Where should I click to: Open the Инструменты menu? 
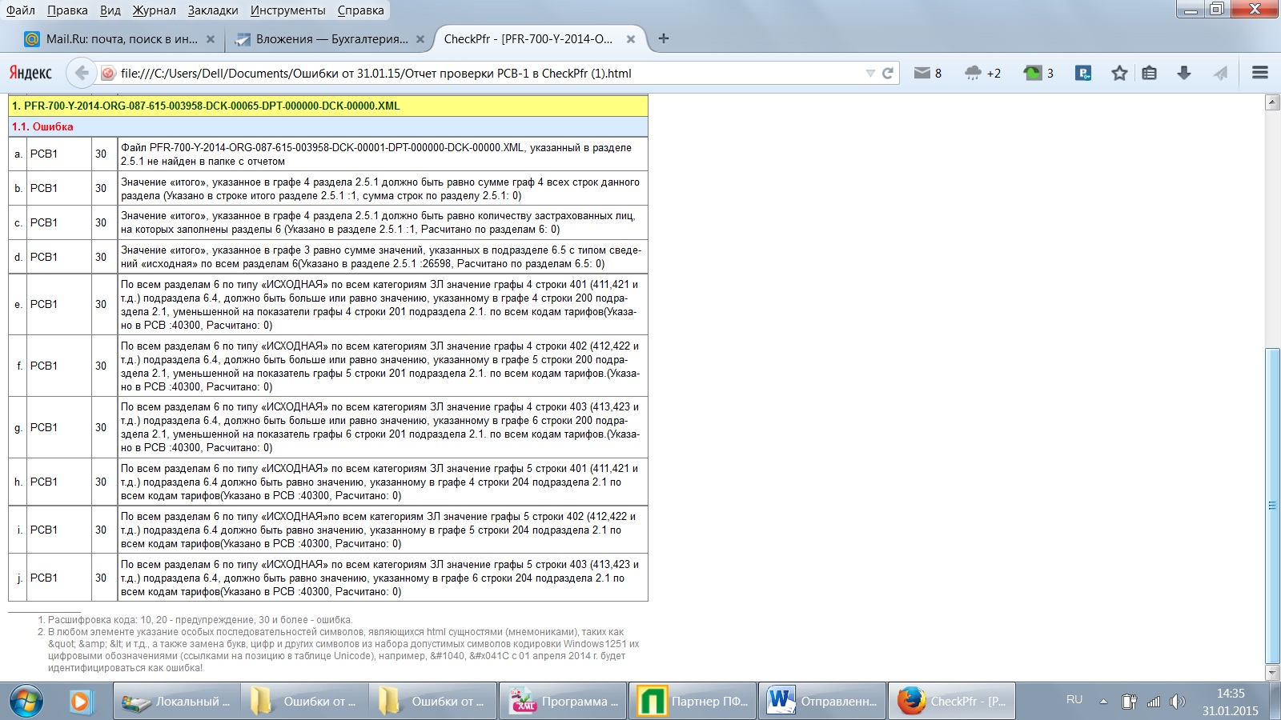(x=287, y=10)
